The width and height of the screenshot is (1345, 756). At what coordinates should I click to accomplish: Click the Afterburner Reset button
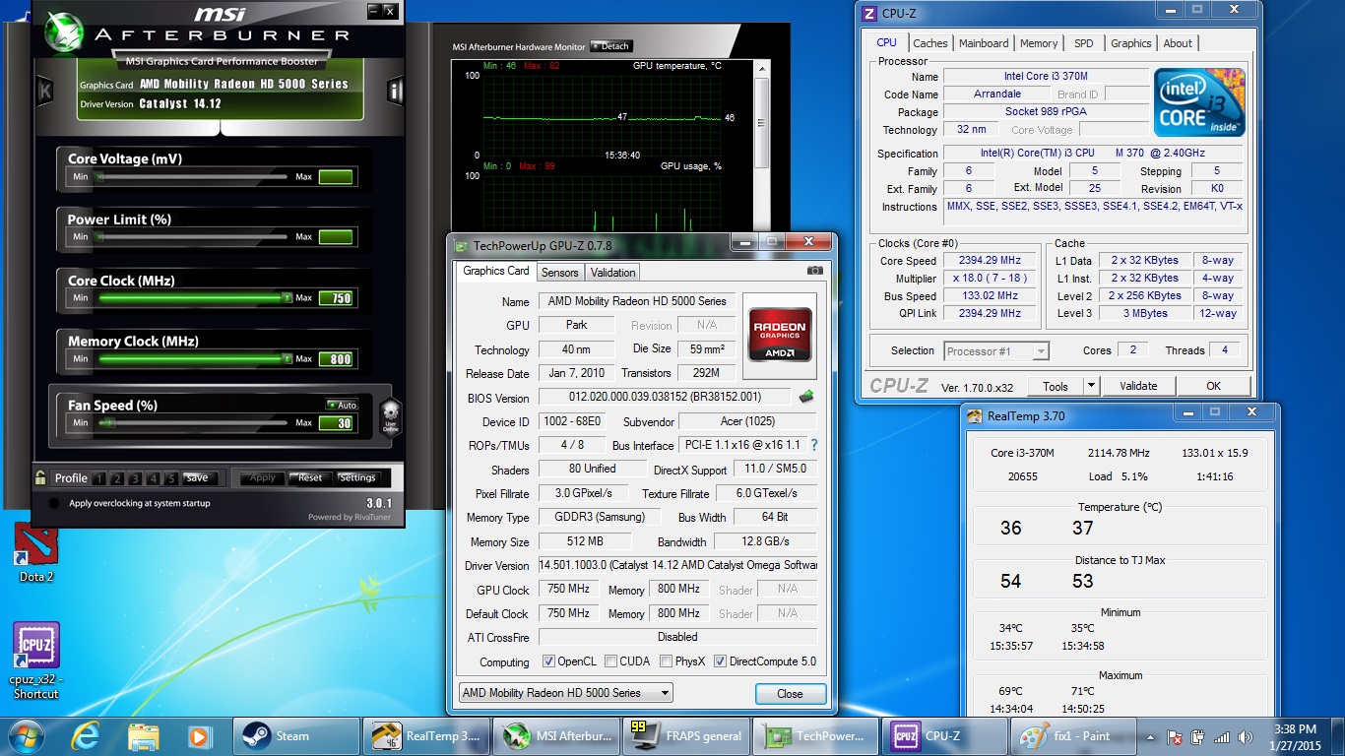coord(310,478)
